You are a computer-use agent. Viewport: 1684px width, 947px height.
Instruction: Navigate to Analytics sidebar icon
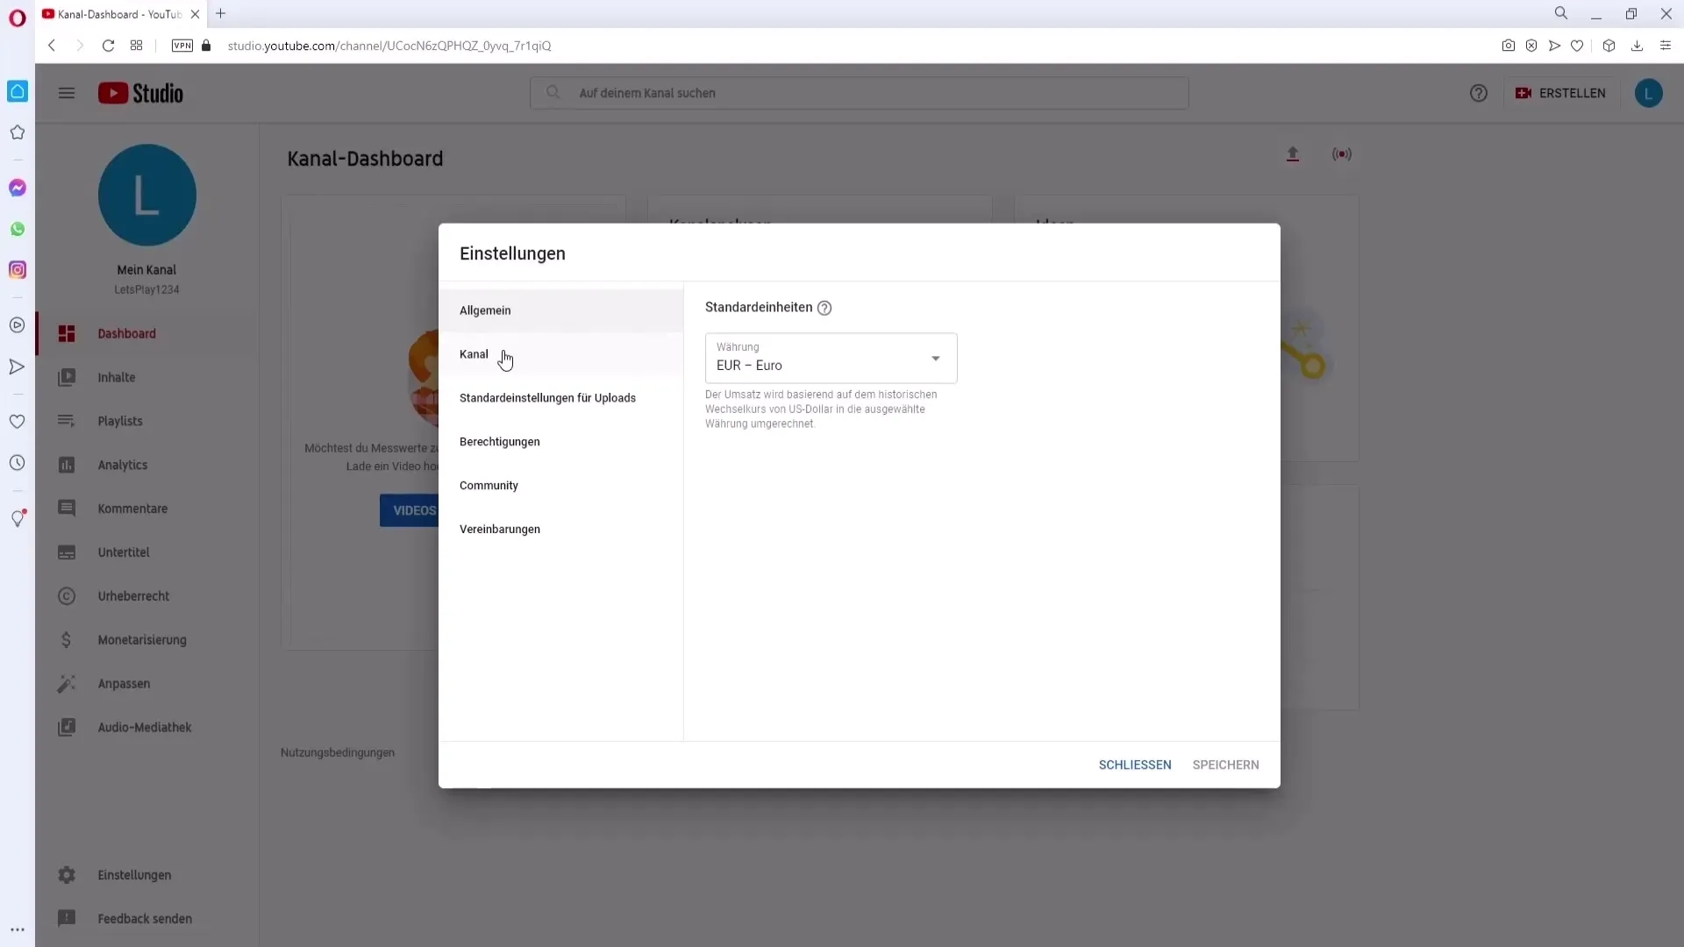[67, 464]
